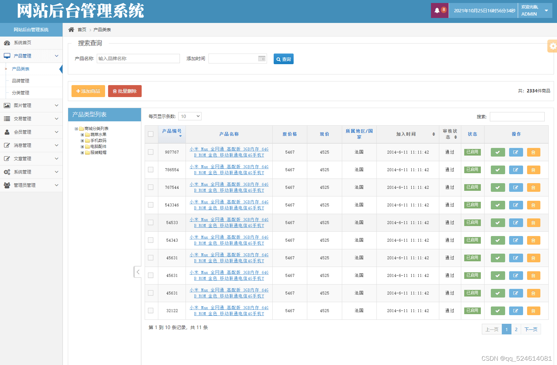This screenshot has width=557, height=365.
Task: Edit product 786554 with blue edit icon
Action: point(516,170)
